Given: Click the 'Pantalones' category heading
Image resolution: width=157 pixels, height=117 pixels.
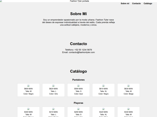Looking at the screenshot, I should (78, 80).
